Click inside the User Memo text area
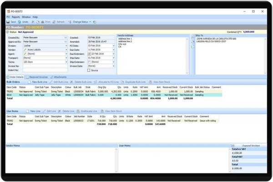The height and width of the screenshot is (182, 273). (x=173, y=160)
